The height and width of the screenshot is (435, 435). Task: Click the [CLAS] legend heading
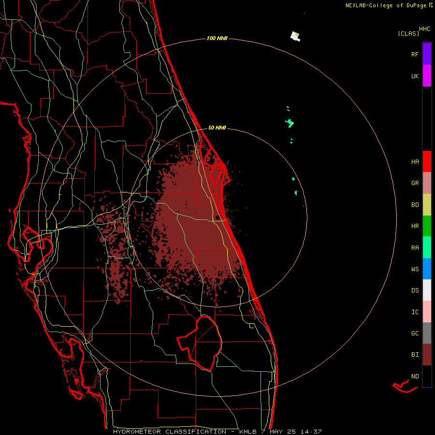408,33
